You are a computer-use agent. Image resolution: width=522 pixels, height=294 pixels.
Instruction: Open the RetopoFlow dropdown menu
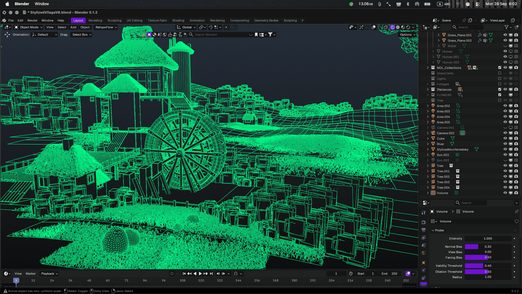(x=106, y=27)
